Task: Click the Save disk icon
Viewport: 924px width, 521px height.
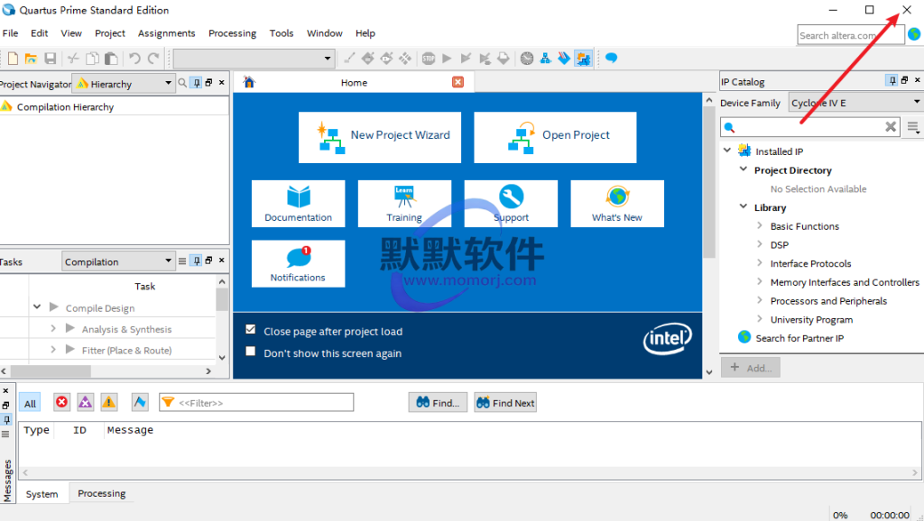Action: click(51, 59)
